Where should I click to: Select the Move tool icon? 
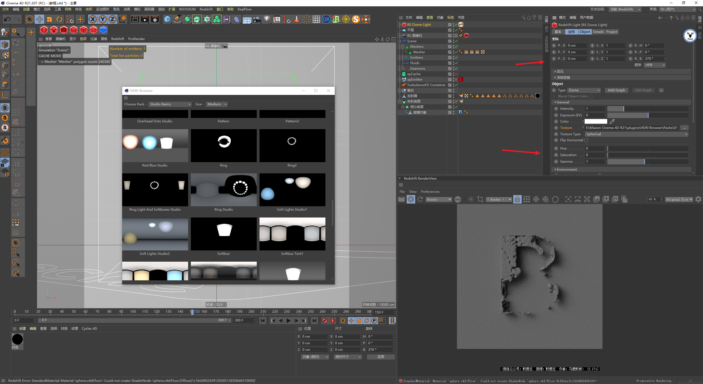click(x=40, y=19)
